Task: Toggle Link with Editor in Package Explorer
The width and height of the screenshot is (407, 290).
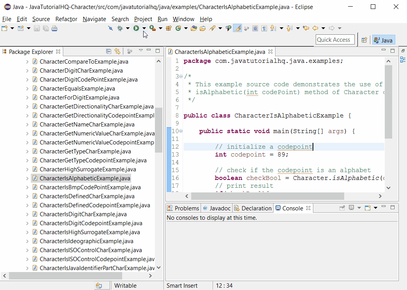Action: (117, 52)
